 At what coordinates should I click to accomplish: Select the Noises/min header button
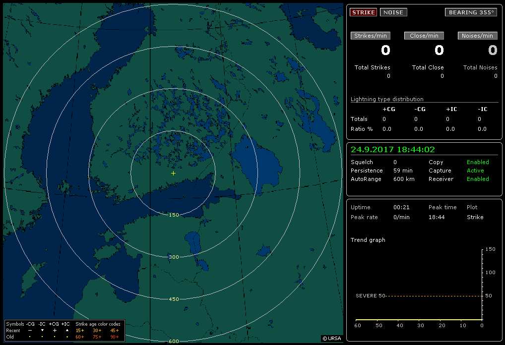[x=477, y=36]
